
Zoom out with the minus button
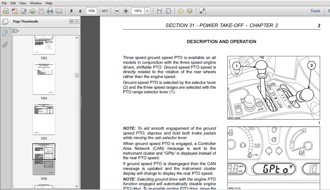[117, 11]
